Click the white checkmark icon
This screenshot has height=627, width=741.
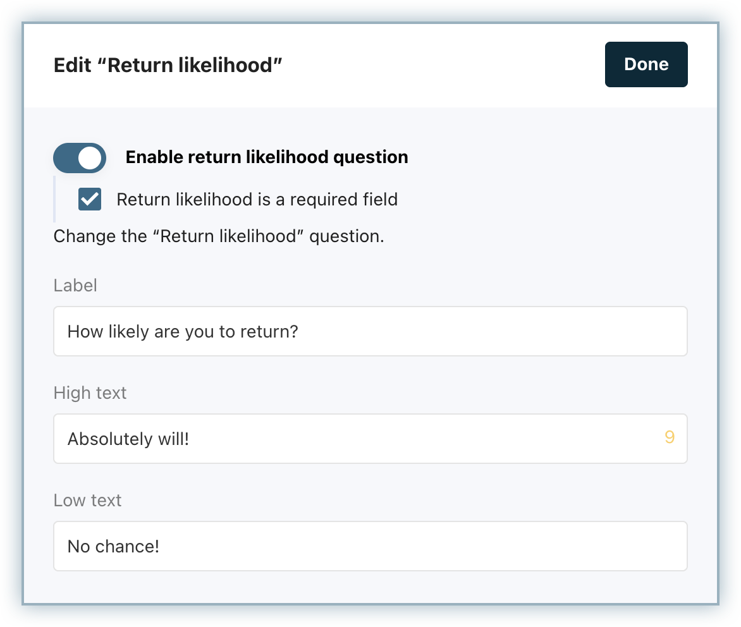[90, 200]
